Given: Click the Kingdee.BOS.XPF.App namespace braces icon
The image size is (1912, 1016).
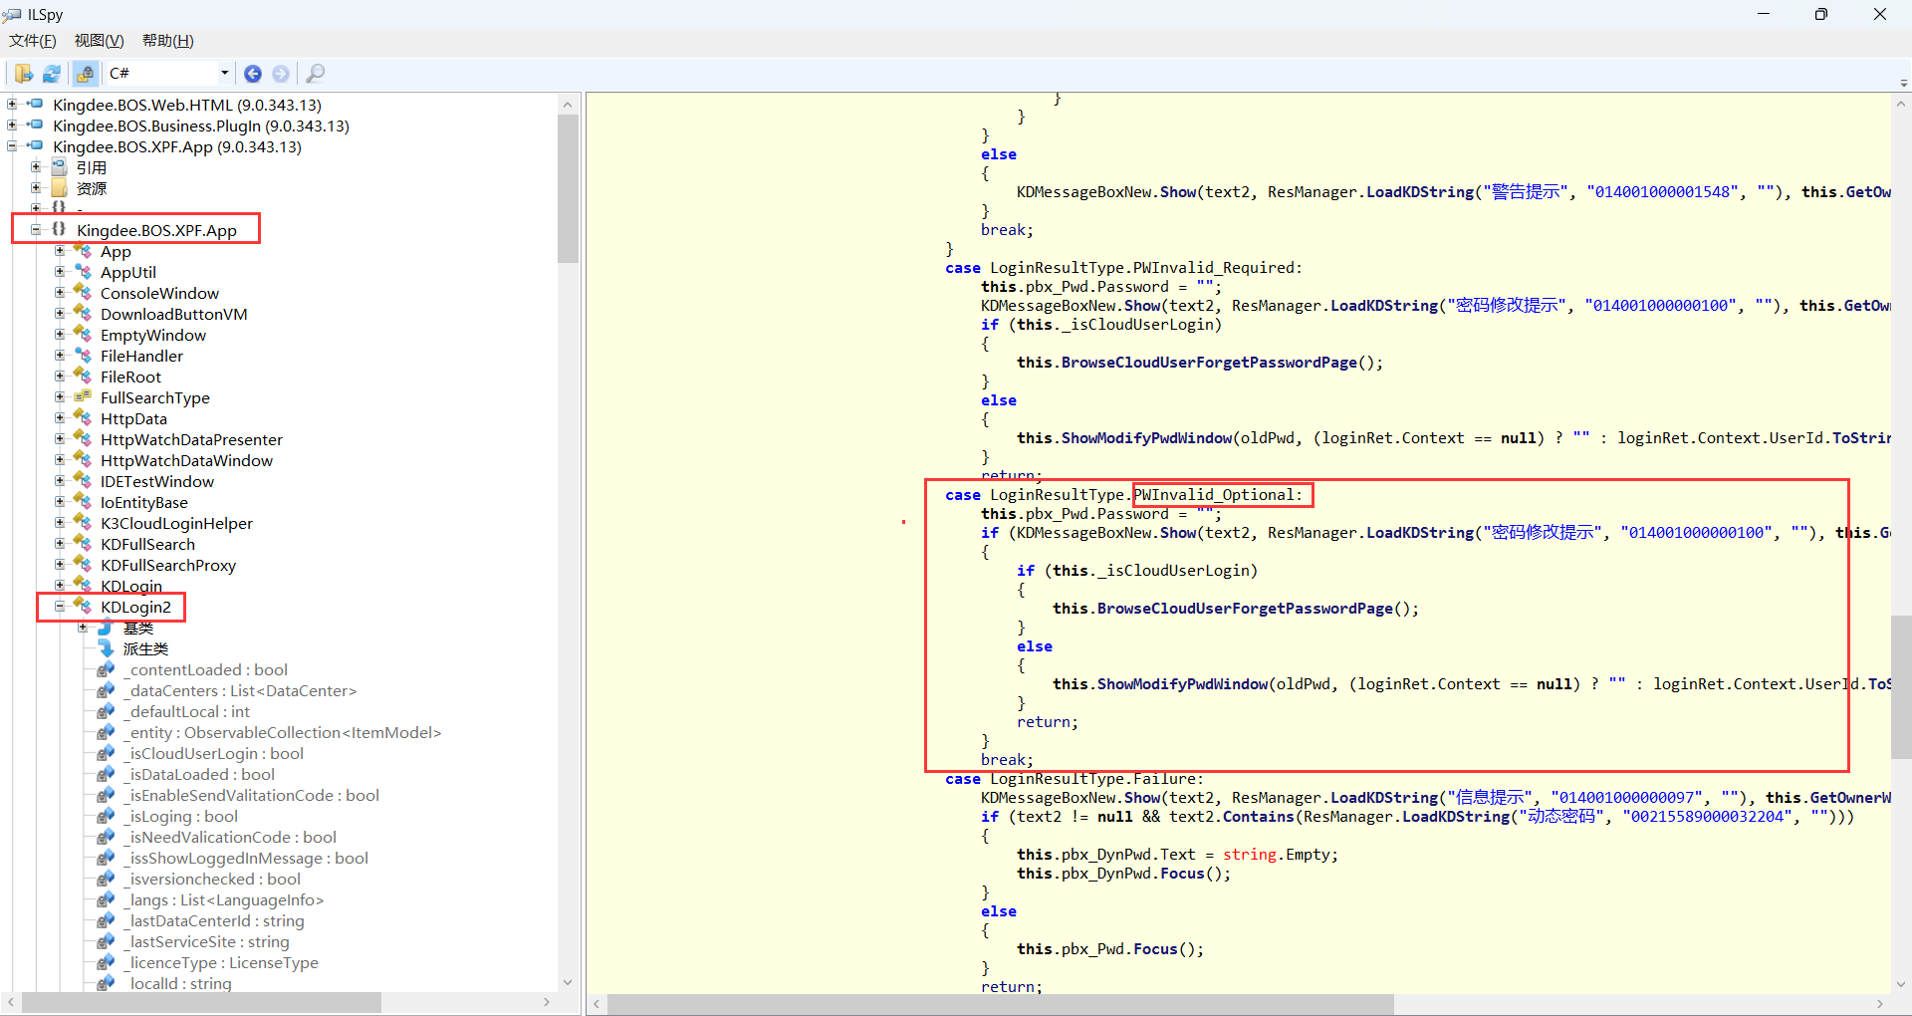Looking at the screenshot, I should point(59,229).
